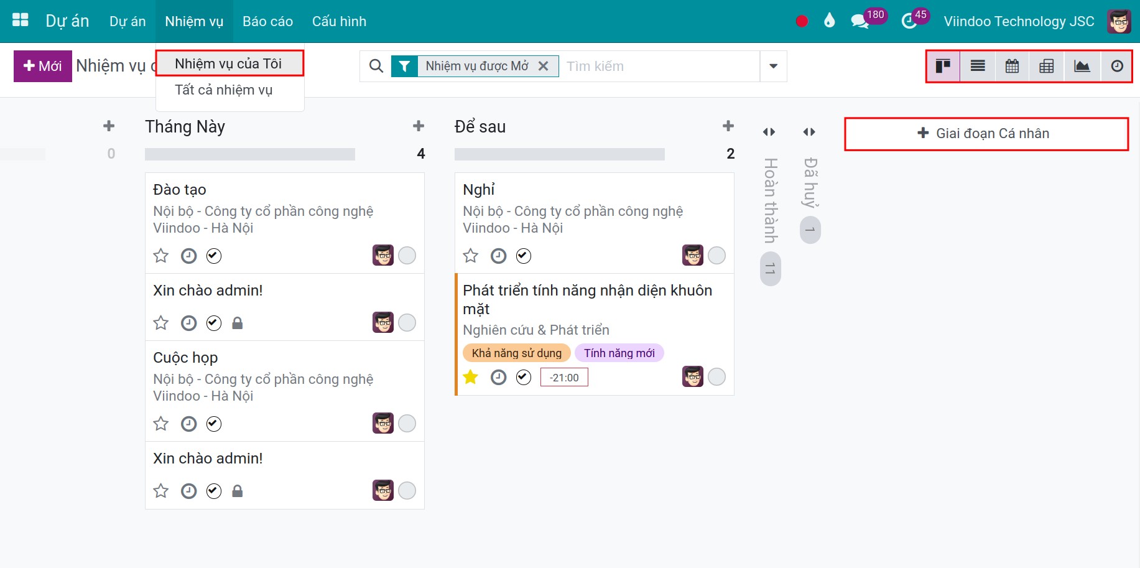This screenshot has height=568, width=1140.
Task: Unstar the face recognition development task
Action: tap(471, 377)
